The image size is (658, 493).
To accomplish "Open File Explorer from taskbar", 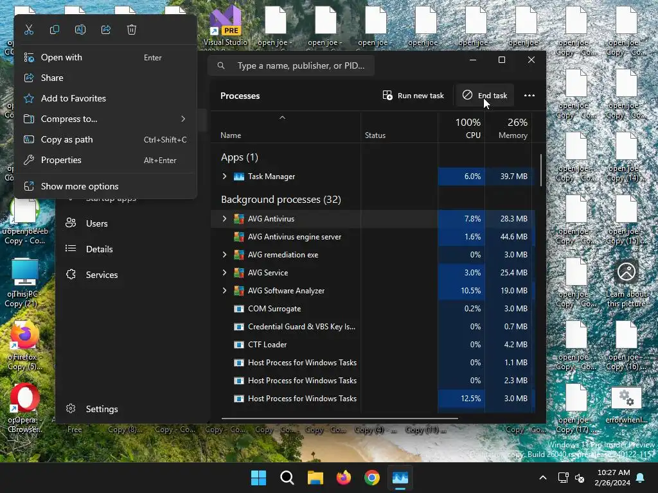I will coord(315,478).
